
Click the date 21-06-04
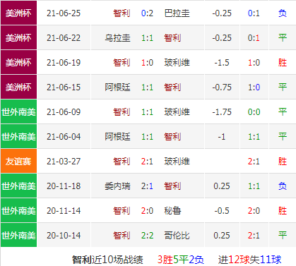[64, 137]
